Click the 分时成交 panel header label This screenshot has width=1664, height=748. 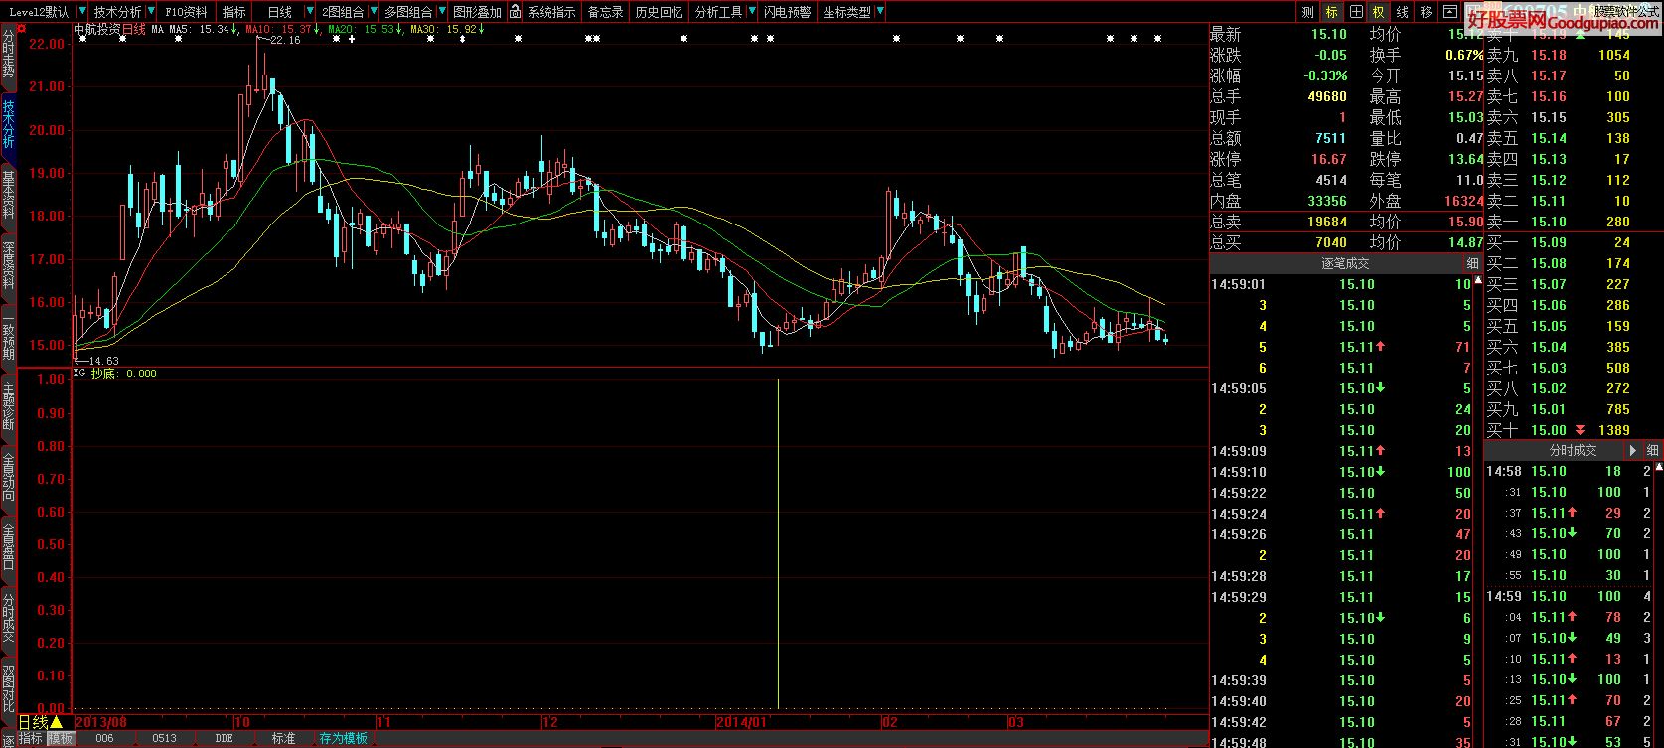point(1573,451)
